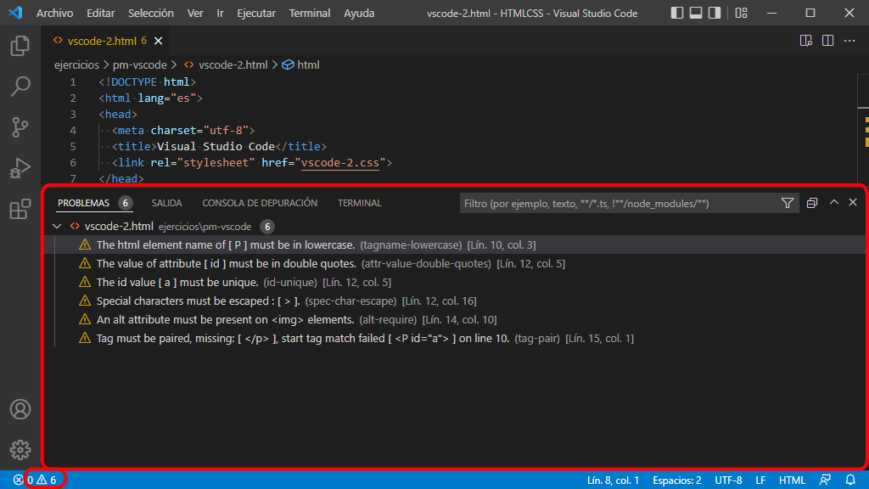869x489 pixels.
Task: Open the Source Control view
Action: click(x=20, y=127)
